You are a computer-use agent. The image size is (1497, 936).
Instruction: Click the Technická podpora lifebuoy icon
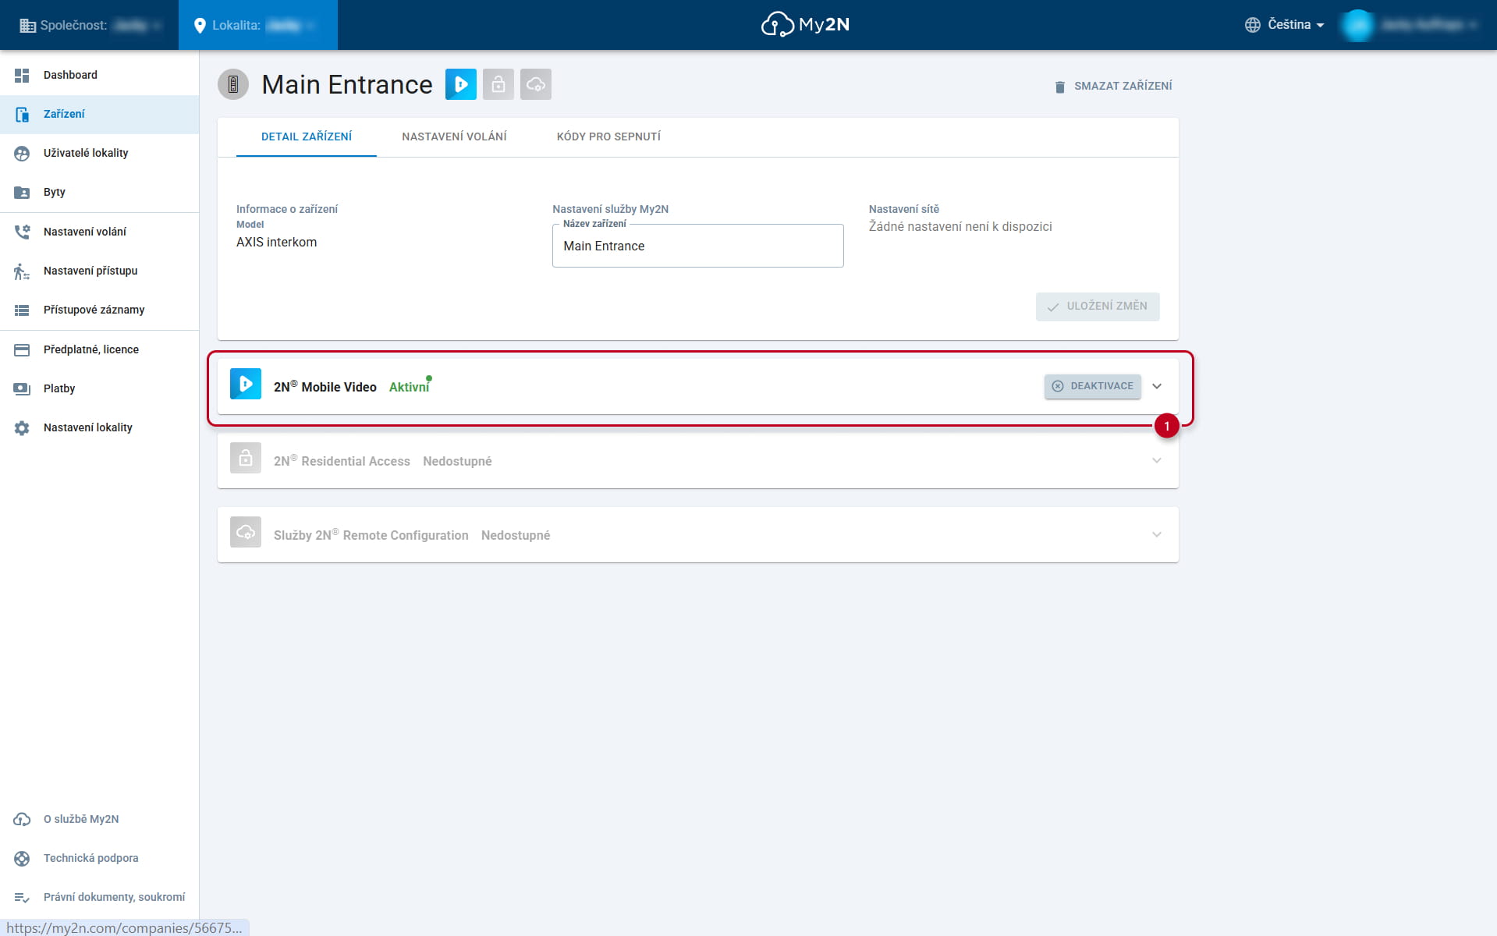(x=22, y=858)
